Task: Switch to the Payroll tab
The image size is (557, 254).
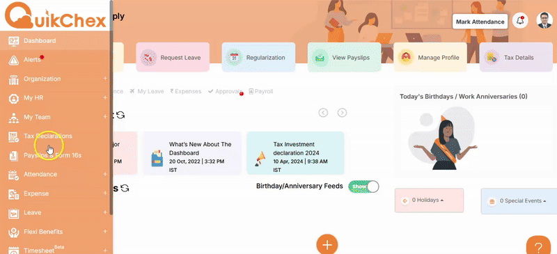Action: pyautogui.click(x=261, y=91)
